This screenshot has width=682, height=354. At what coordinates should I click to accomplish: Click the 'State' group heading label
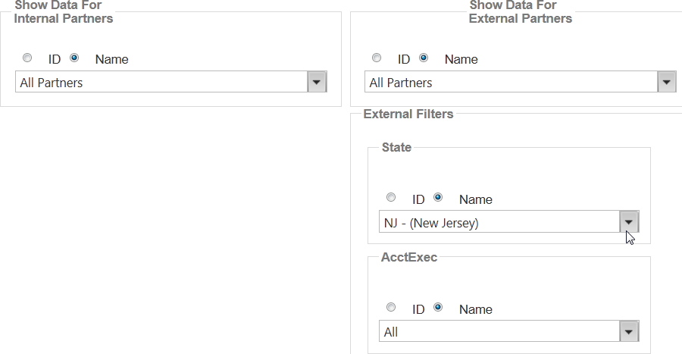click(x=397, y=148)
